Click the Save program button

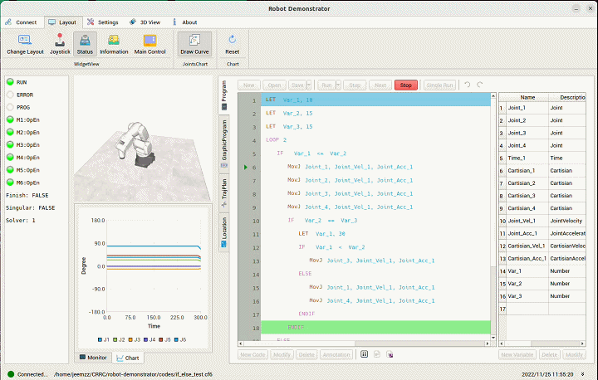click(x=297, y=85)
